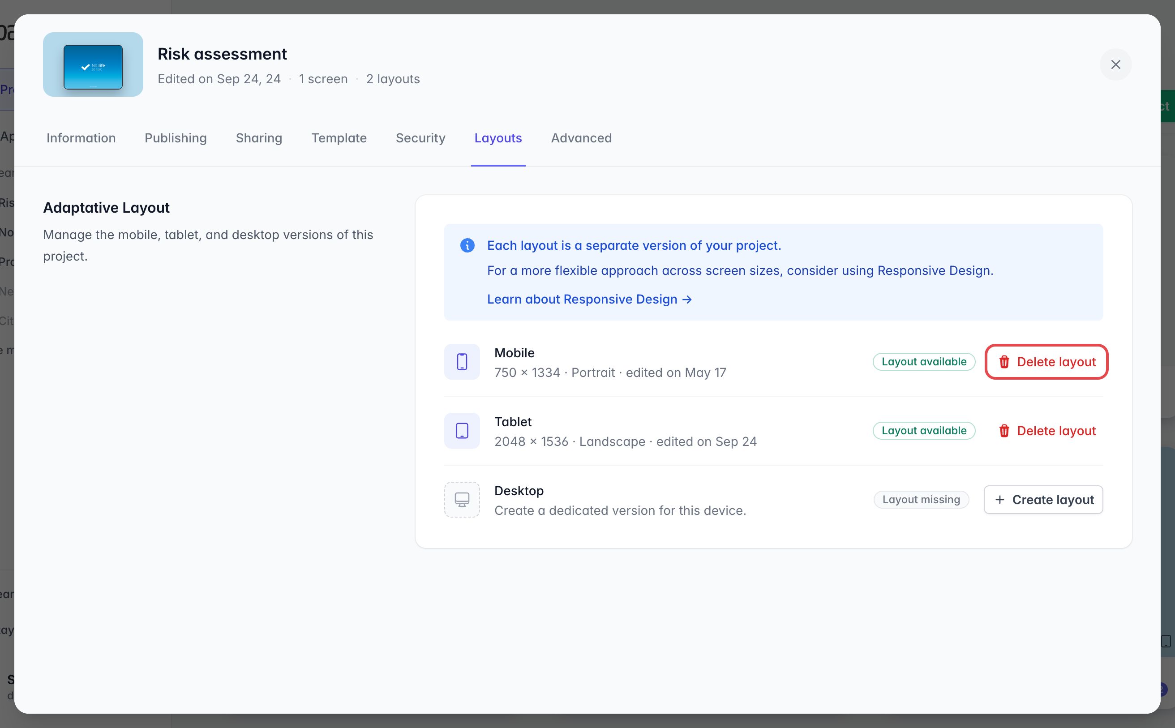This screenshot has height=728, width=1175.
Task: Click the Mobile device icon
Action: point(462,362)
